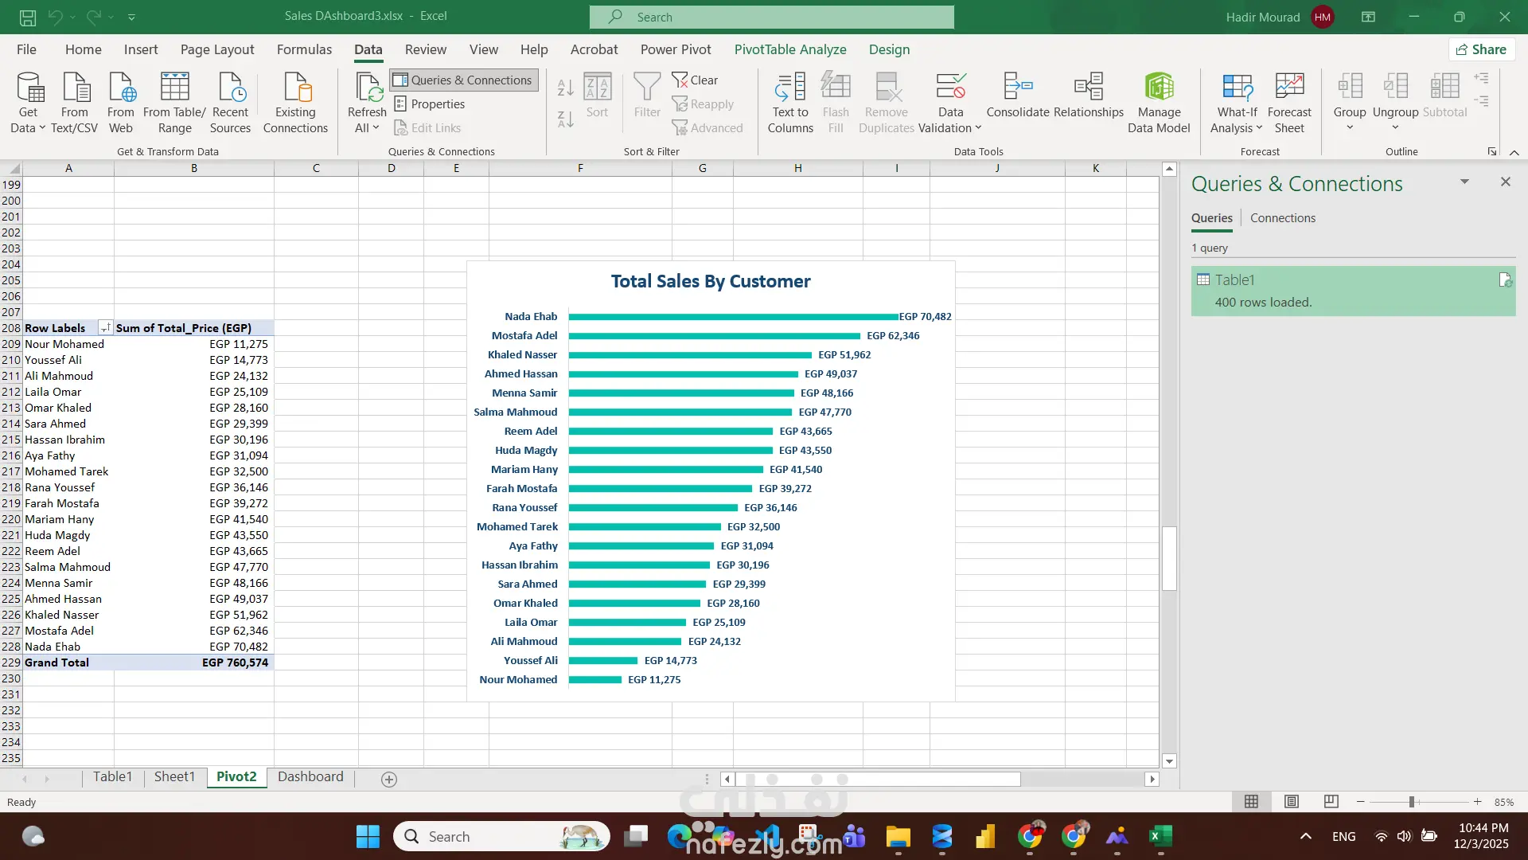Switch to the Dashboard sheet tab

pos(310,777)
